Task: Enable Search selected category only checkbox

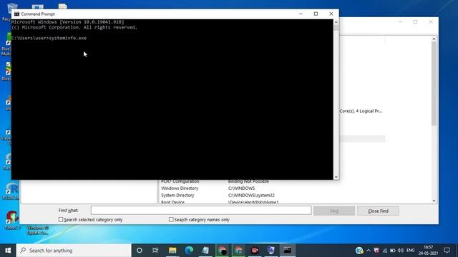Action: [61, 219]
